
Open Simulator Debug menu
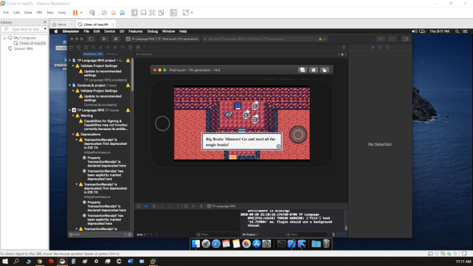[153, 31]
